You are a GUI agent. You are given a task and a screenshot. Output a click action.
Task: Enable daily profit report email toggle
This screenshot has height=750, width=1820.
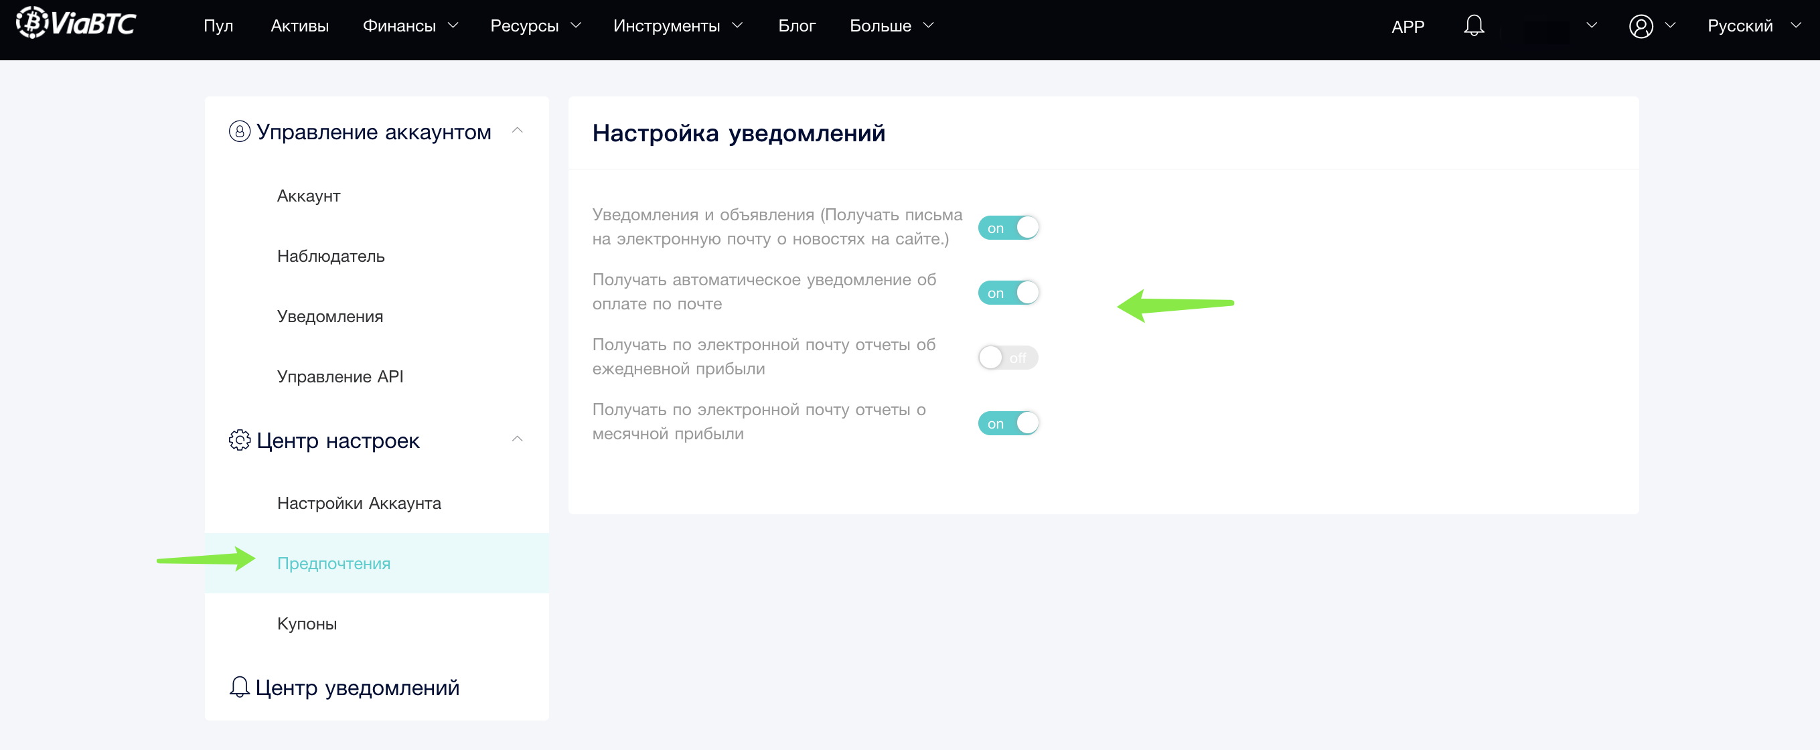1008,358
